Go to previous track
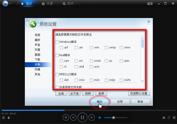 tap(73, 118)
